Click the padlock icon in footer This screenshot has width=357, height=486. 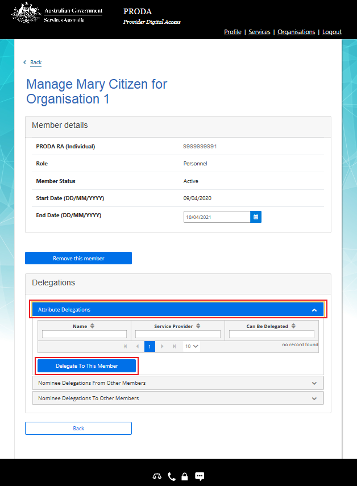(184, 477)
